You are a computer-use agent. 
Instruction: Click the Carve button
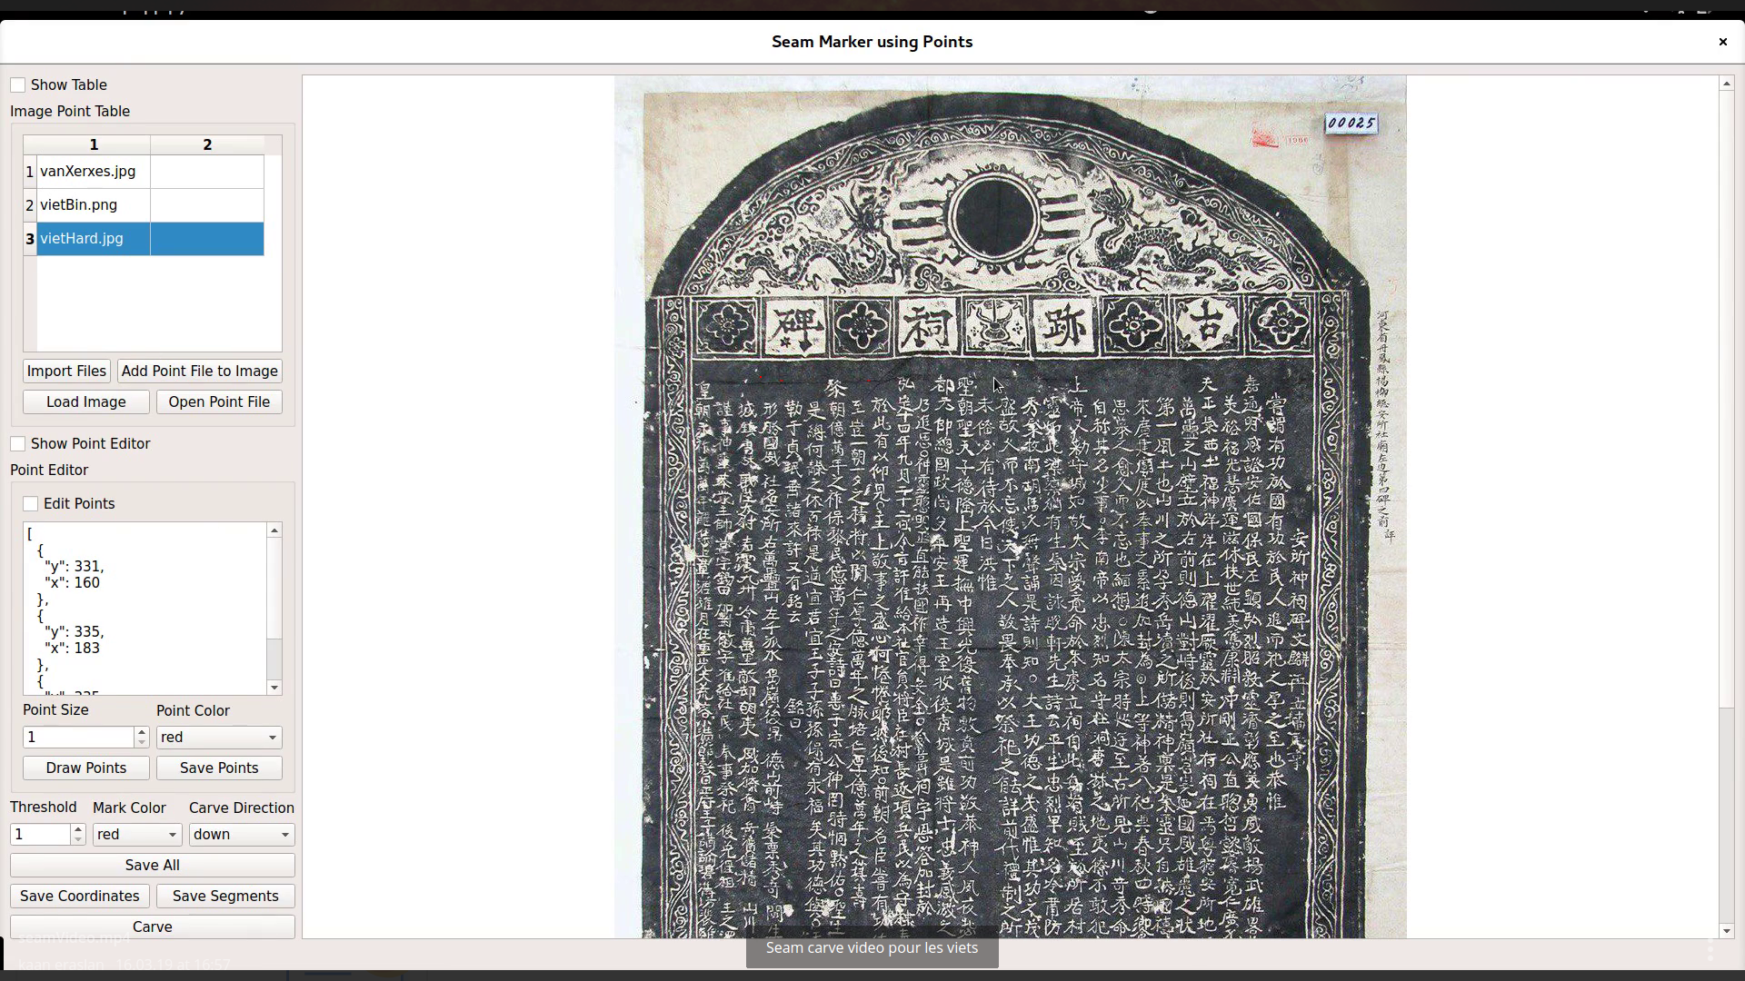[x=152, y=927]
